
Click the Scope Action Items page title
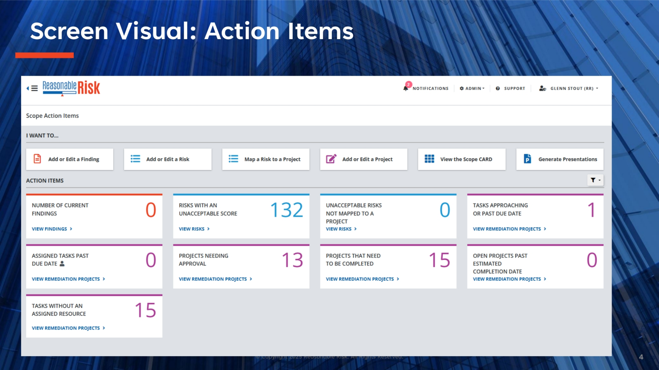coord(52,116)
